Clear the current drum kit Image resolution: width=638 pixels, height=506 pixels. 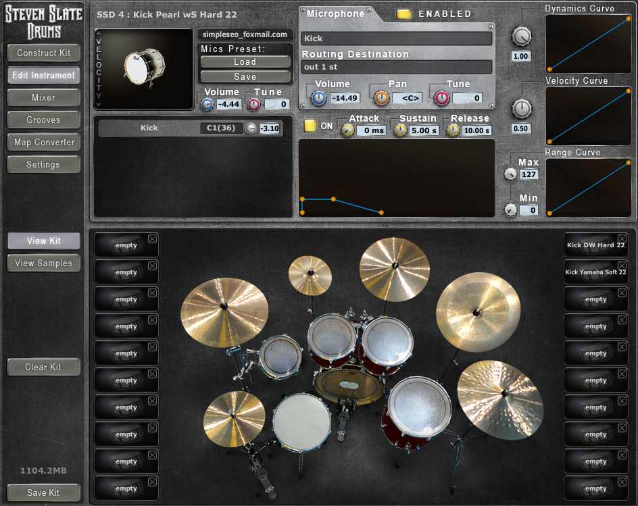click(x=43, y=367)
